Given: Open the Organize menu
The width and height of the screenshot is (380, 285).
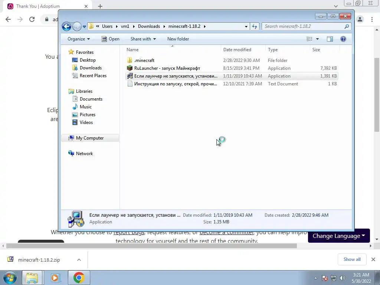Looking at the screenshot, I should click(x=79, y=39).
